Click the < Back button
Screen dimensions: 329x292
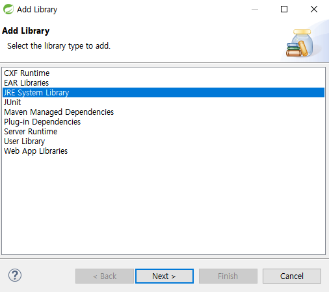point(105,276)
